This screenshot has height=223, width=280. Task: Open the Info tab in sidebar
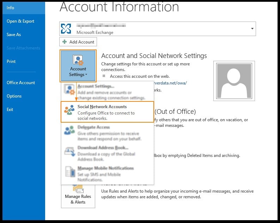pos(24,8)
